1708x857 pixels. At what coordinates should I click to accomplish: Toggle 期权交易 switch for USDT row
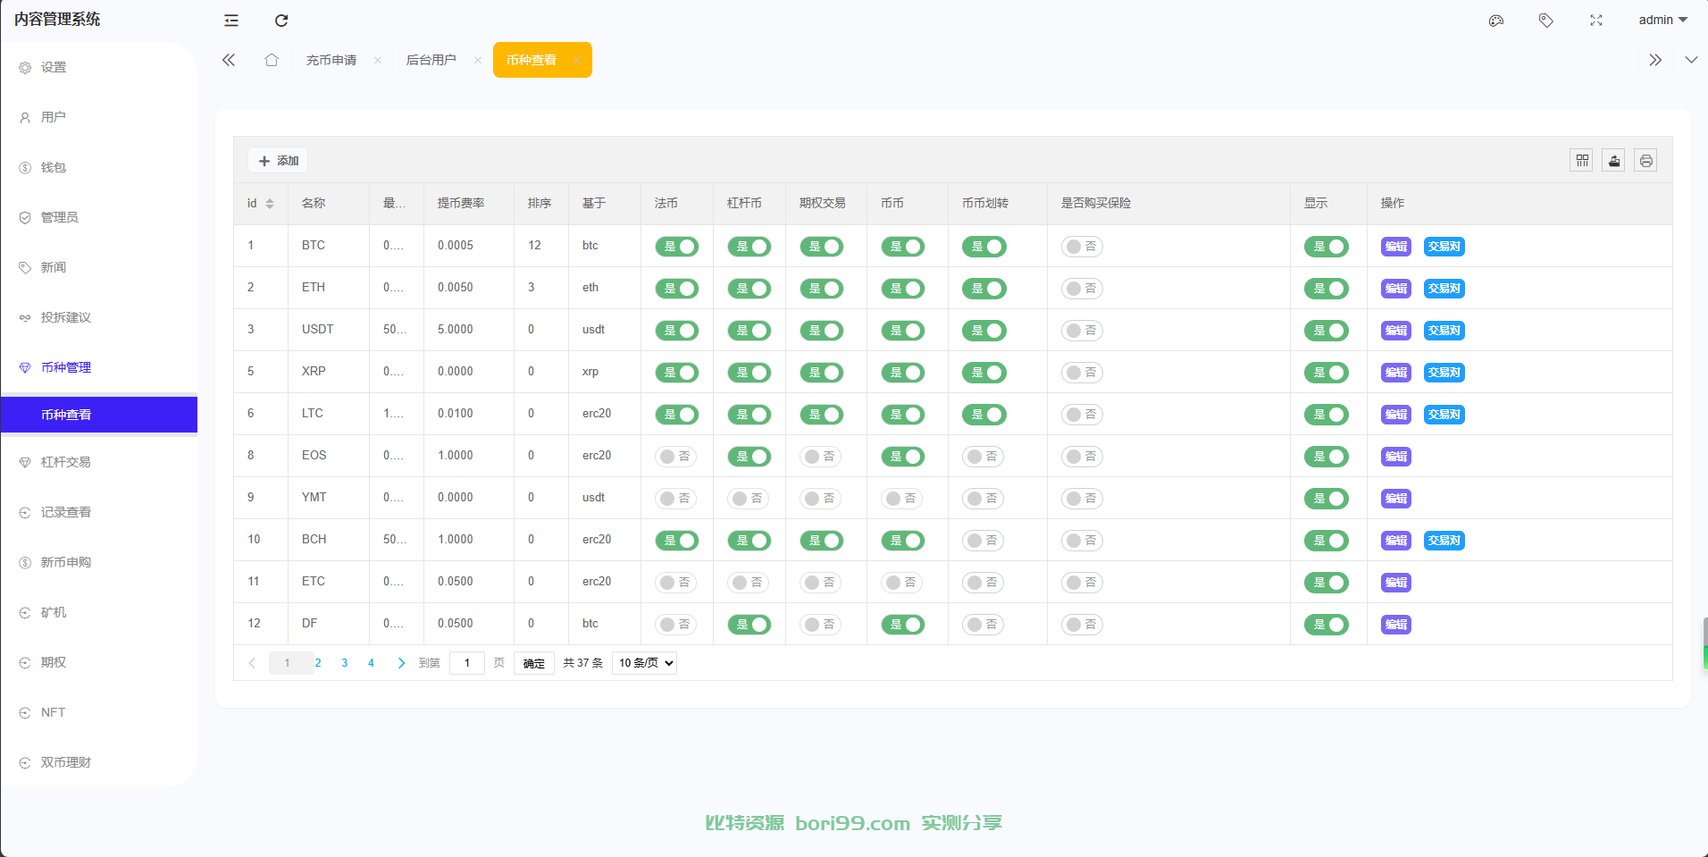[x=822, y=331]
